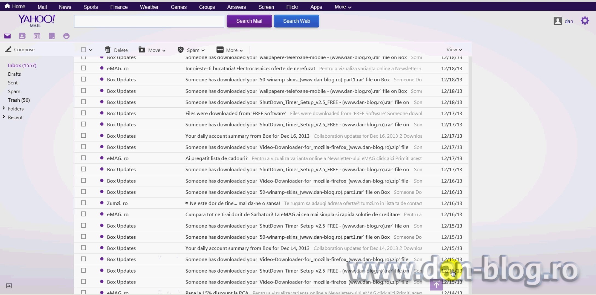The image size is (596, 295).
Task: Open the Calendar icon
Action: point(37,36)
